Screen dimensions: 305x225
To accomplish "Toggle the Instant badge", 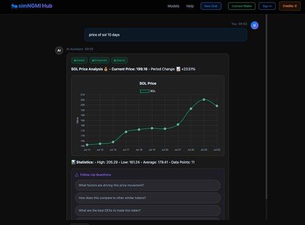I will (x=79, y=61).
